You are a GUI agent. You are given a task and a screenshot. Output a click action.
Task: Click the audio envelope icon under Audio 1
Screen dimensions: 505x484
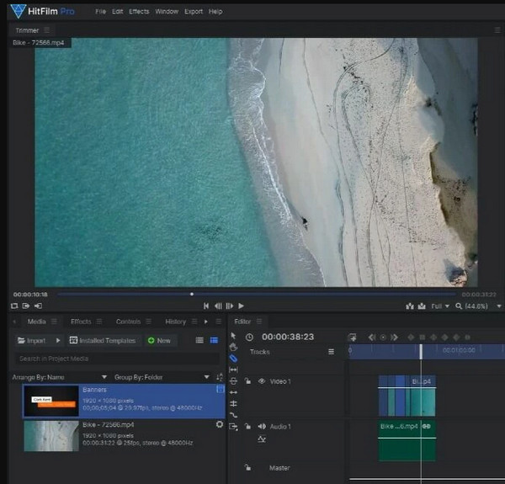[262, 439]
